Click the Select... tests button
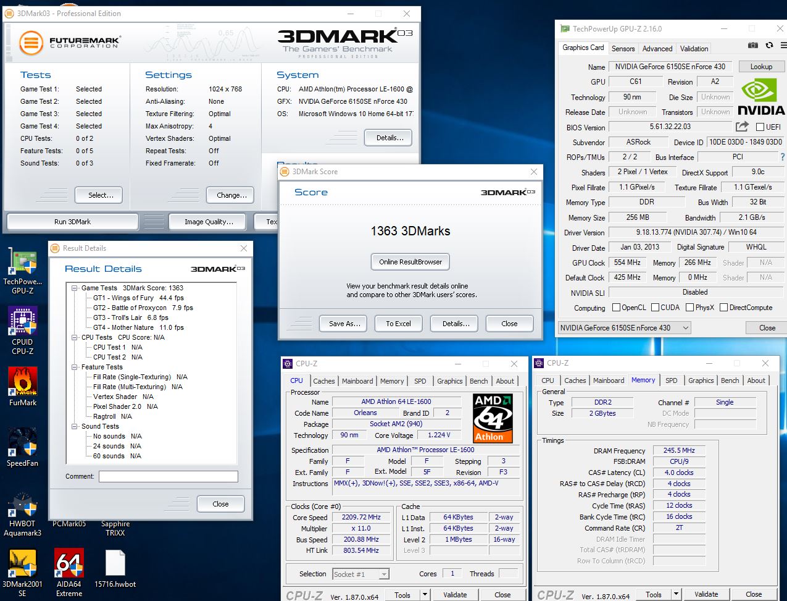This screenshot has height=601, width=787. [x=99, y=195]
